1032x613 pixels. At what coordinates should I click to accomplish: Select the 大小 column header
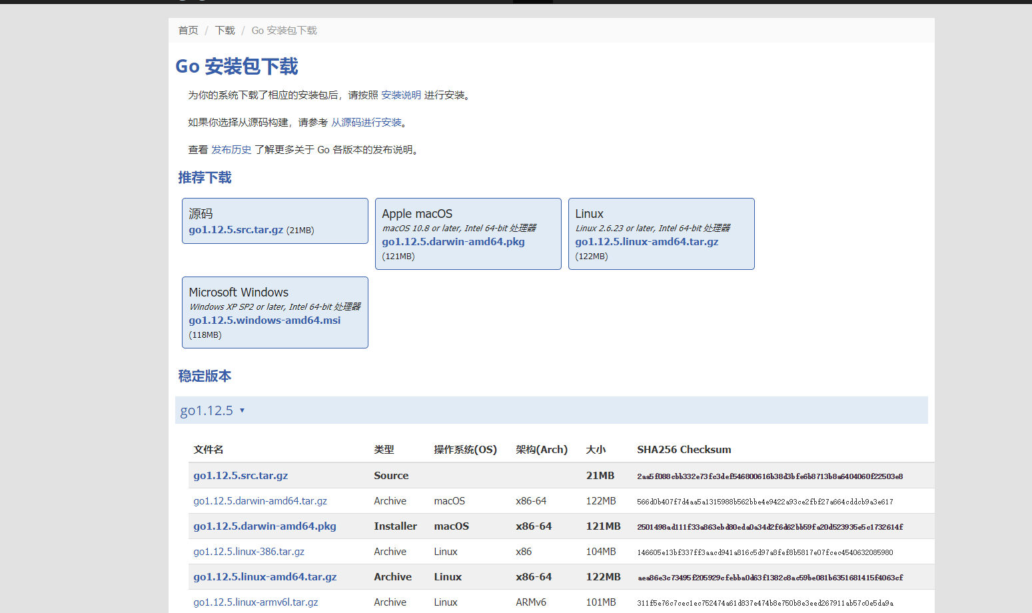pos(596,450)
